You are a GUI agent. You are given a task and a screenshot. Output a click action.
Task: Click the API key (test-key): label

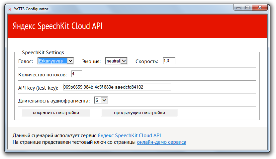coord(38,88)
